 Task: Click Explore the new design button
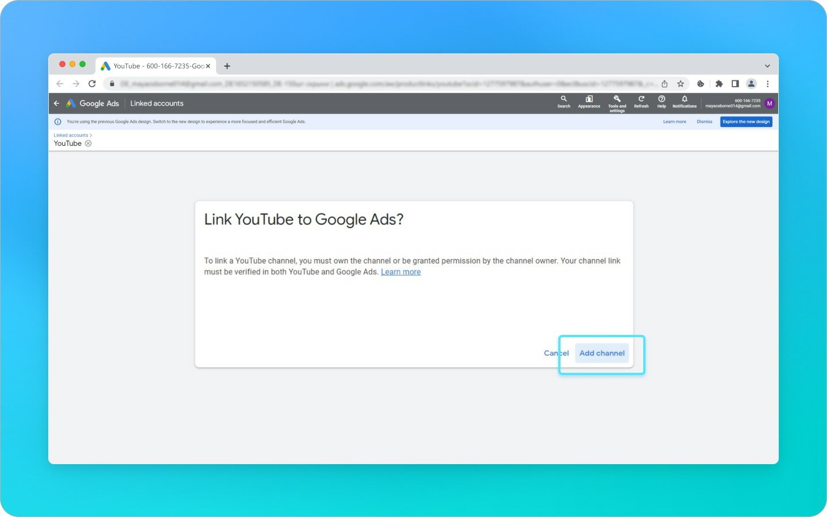click(x=746, y=122)
